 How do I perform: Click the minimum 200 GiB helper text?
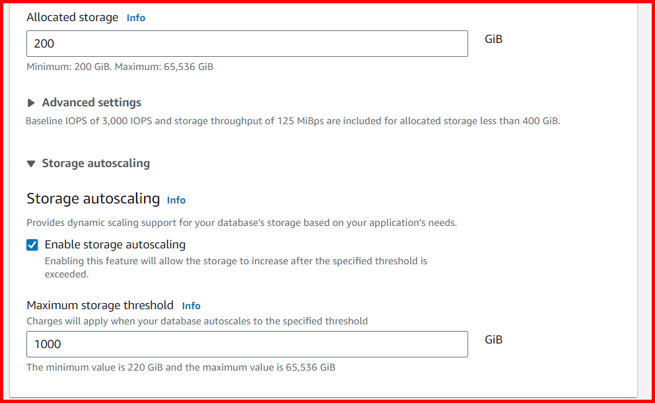pyautogui.click(x=119, y=66)
